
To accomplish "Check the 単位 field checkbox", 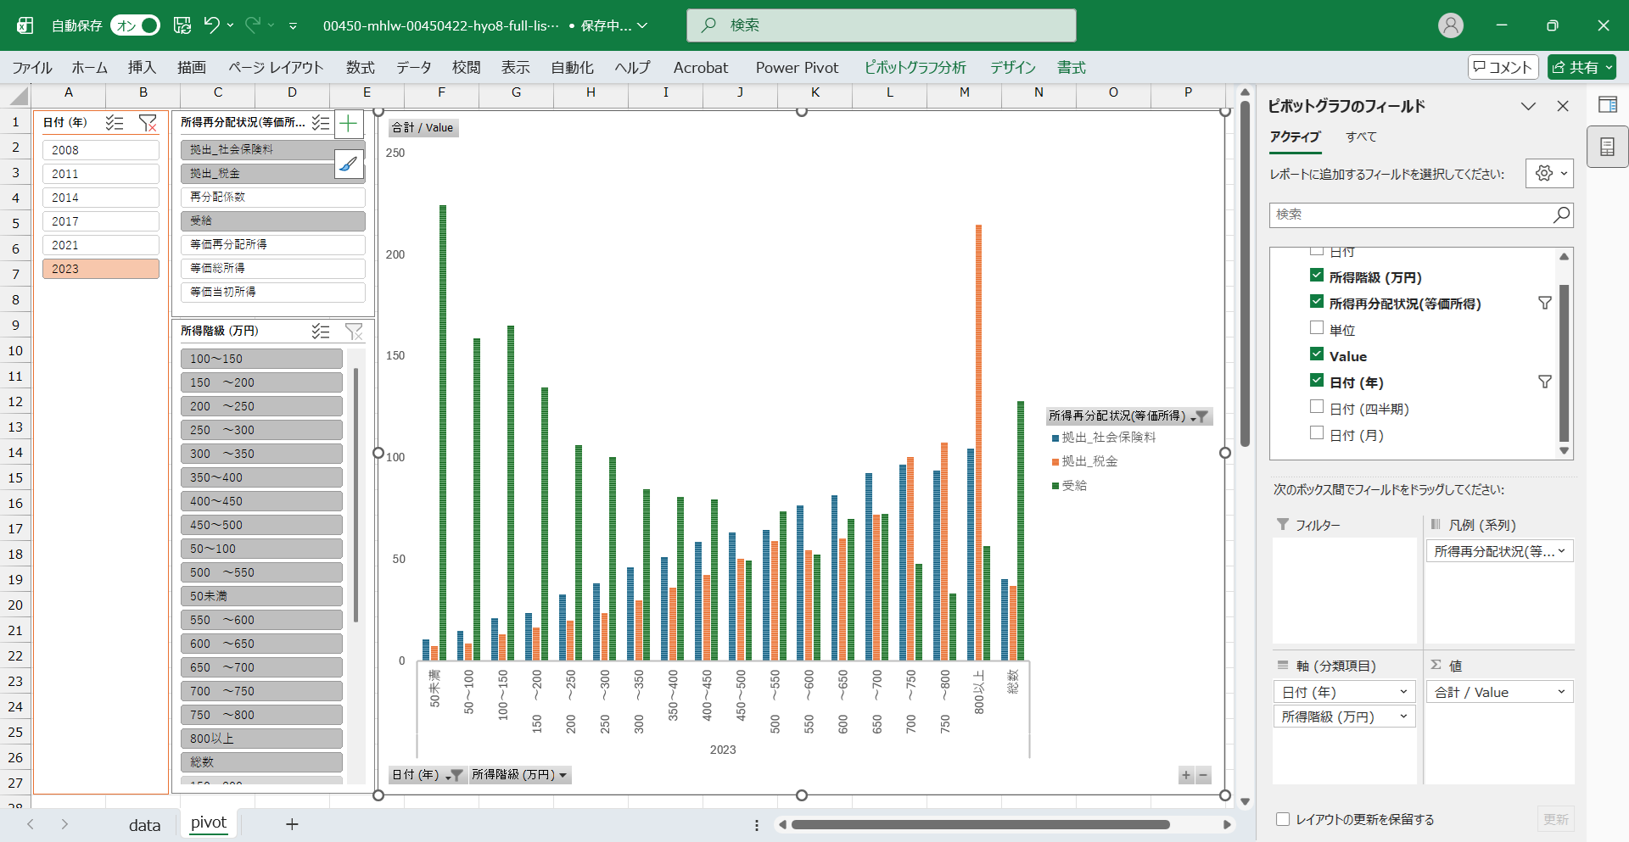I will pyautogui.click(x=1317, y=328).
